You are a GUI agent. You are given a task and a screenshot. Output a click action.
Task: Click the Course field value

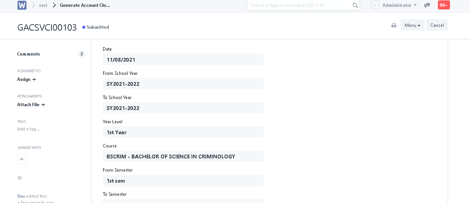click(183, 157)
